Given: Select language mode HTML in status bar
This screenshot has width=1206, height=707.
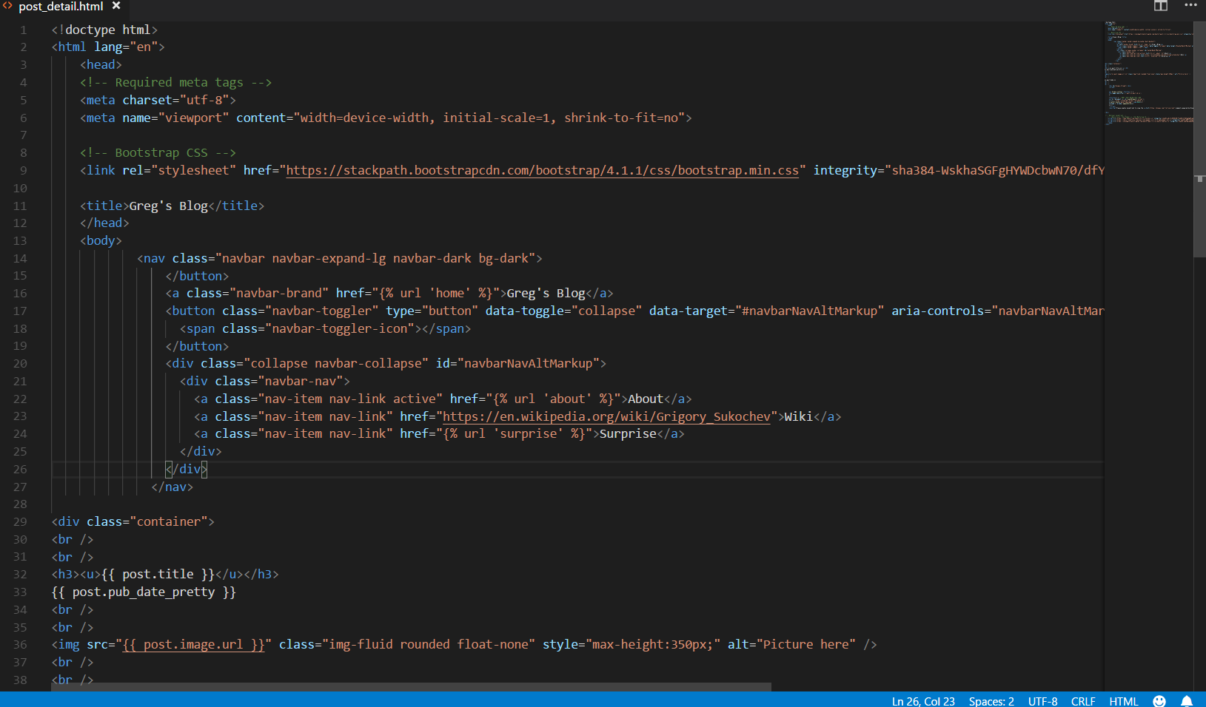Looking at the screenshot, I should 1123,701.
